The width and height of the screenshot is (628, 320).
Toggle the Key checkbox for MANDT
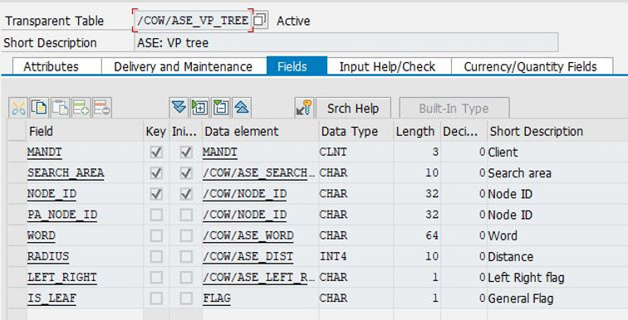coord(156,153)
